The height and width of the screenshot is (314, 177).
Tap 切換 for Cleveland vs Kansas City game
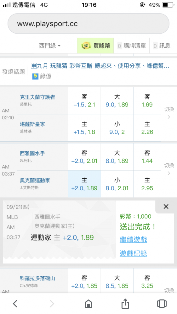(169, 113)
